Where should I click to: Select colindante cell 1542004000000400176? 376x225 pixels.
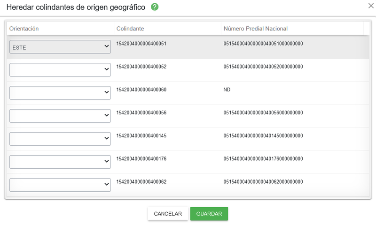[x=141, y=159]
